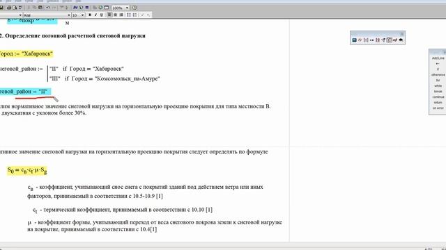Click Add Line in Programming palette
Screen dimensions: 446x250
point(438,58)
